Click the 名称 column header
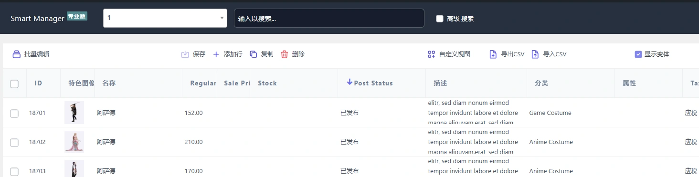 pos(109,83)
